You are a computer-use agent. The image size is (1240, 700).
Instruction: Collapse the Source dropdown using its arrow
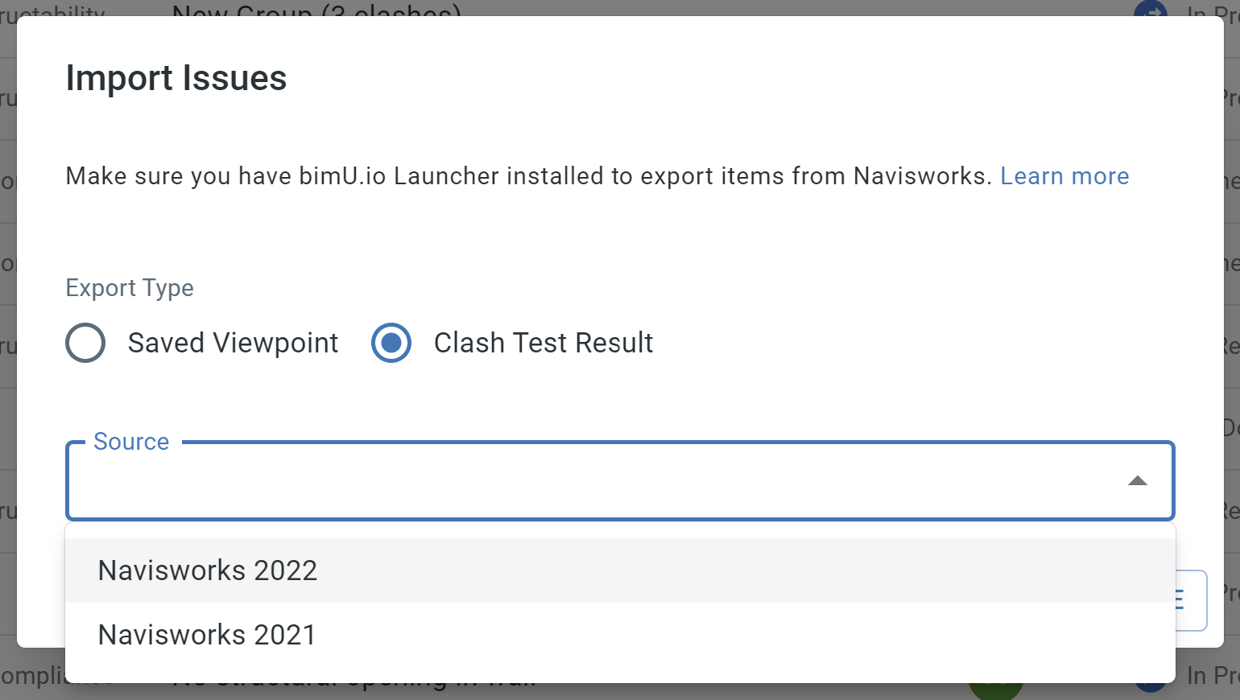coord(1137,480)
